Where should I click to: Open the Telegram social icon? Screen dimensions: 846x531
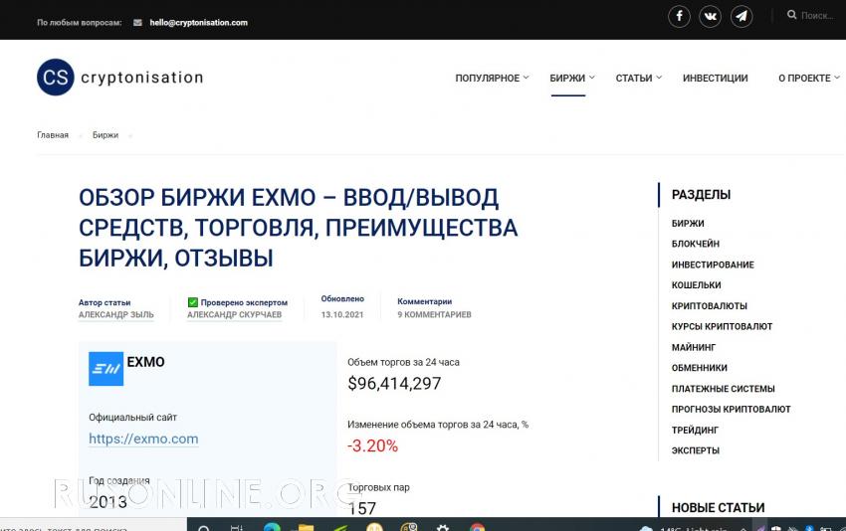pos(741,16)
